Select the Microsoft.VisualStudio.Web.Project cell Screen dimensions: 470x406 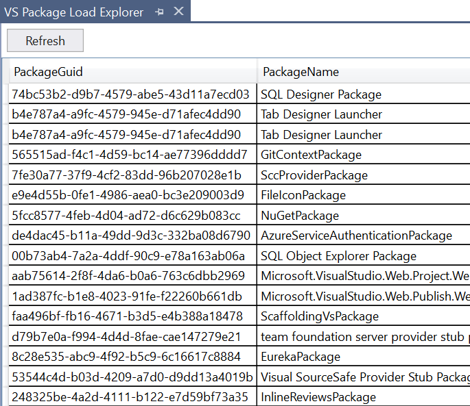point(364,276)
